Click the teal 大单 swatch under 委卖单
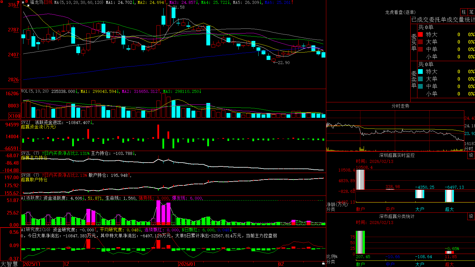475x267 pixels. pos(420,79)
